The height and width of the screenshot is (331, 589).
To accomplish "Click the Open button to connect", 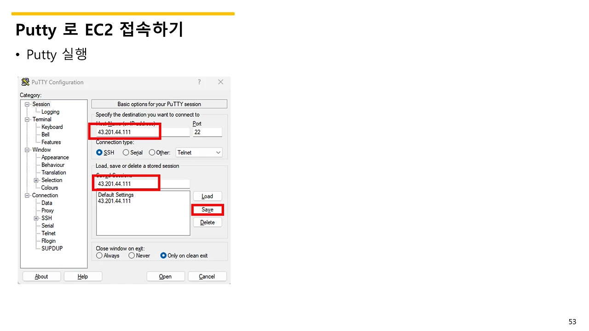I will tap(165, 276).
